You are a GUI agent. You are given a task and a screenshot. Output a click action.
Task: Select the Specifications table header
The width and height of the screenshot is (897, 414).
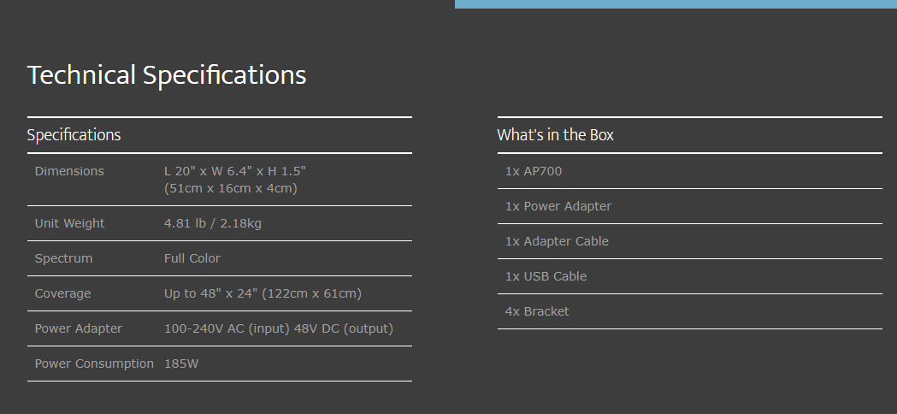click(74, 135)
